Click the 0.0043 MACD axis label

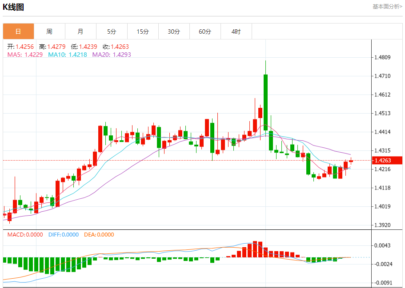pyautogui.click(x=382, y=245)
